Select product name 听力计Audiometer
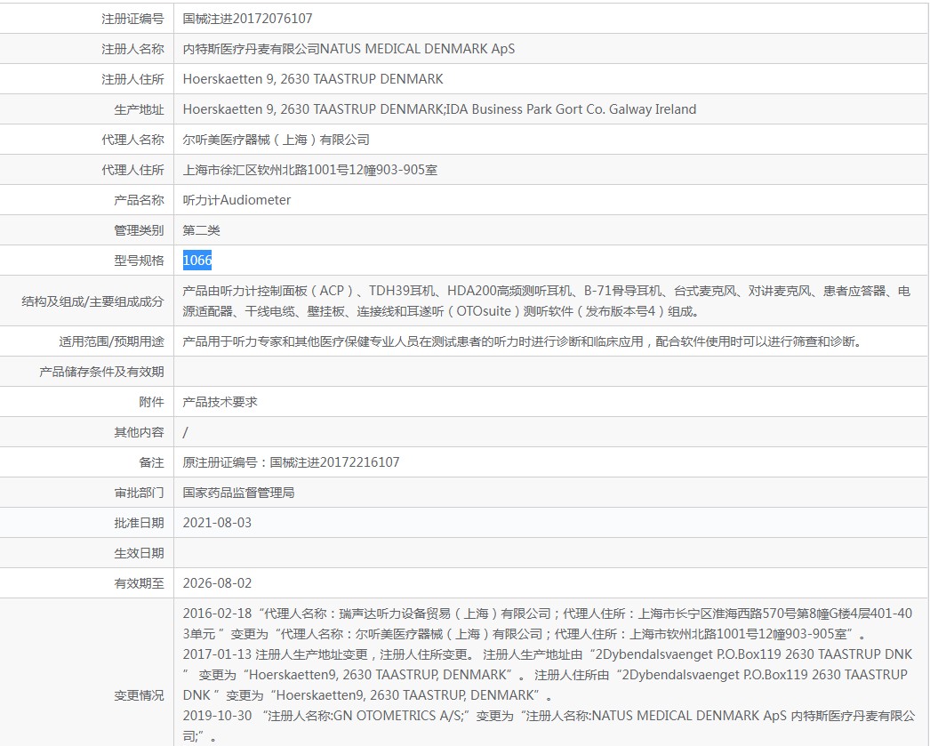930x746 pixels. [x=237, y=200]
